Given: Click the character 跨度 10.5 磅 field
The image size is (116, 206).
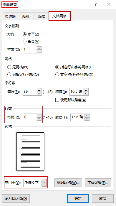Looking at the screenshot, I should [x=77, y=92].
